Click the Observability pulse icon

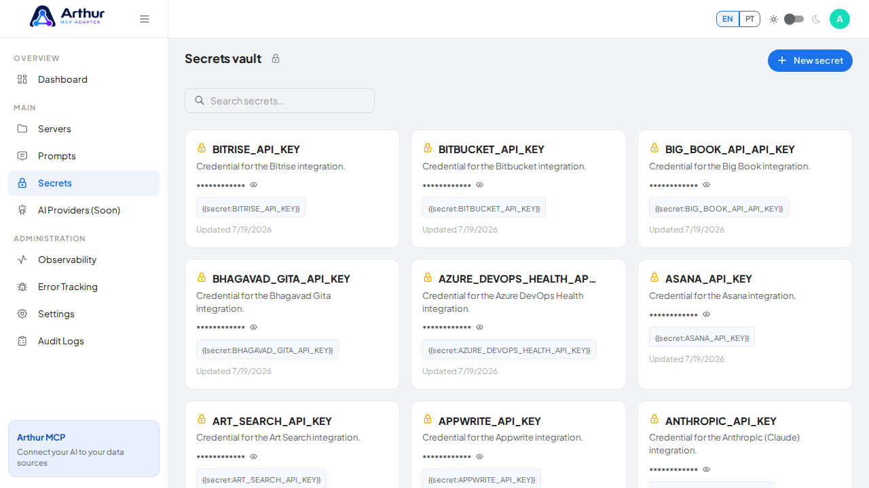22,260
